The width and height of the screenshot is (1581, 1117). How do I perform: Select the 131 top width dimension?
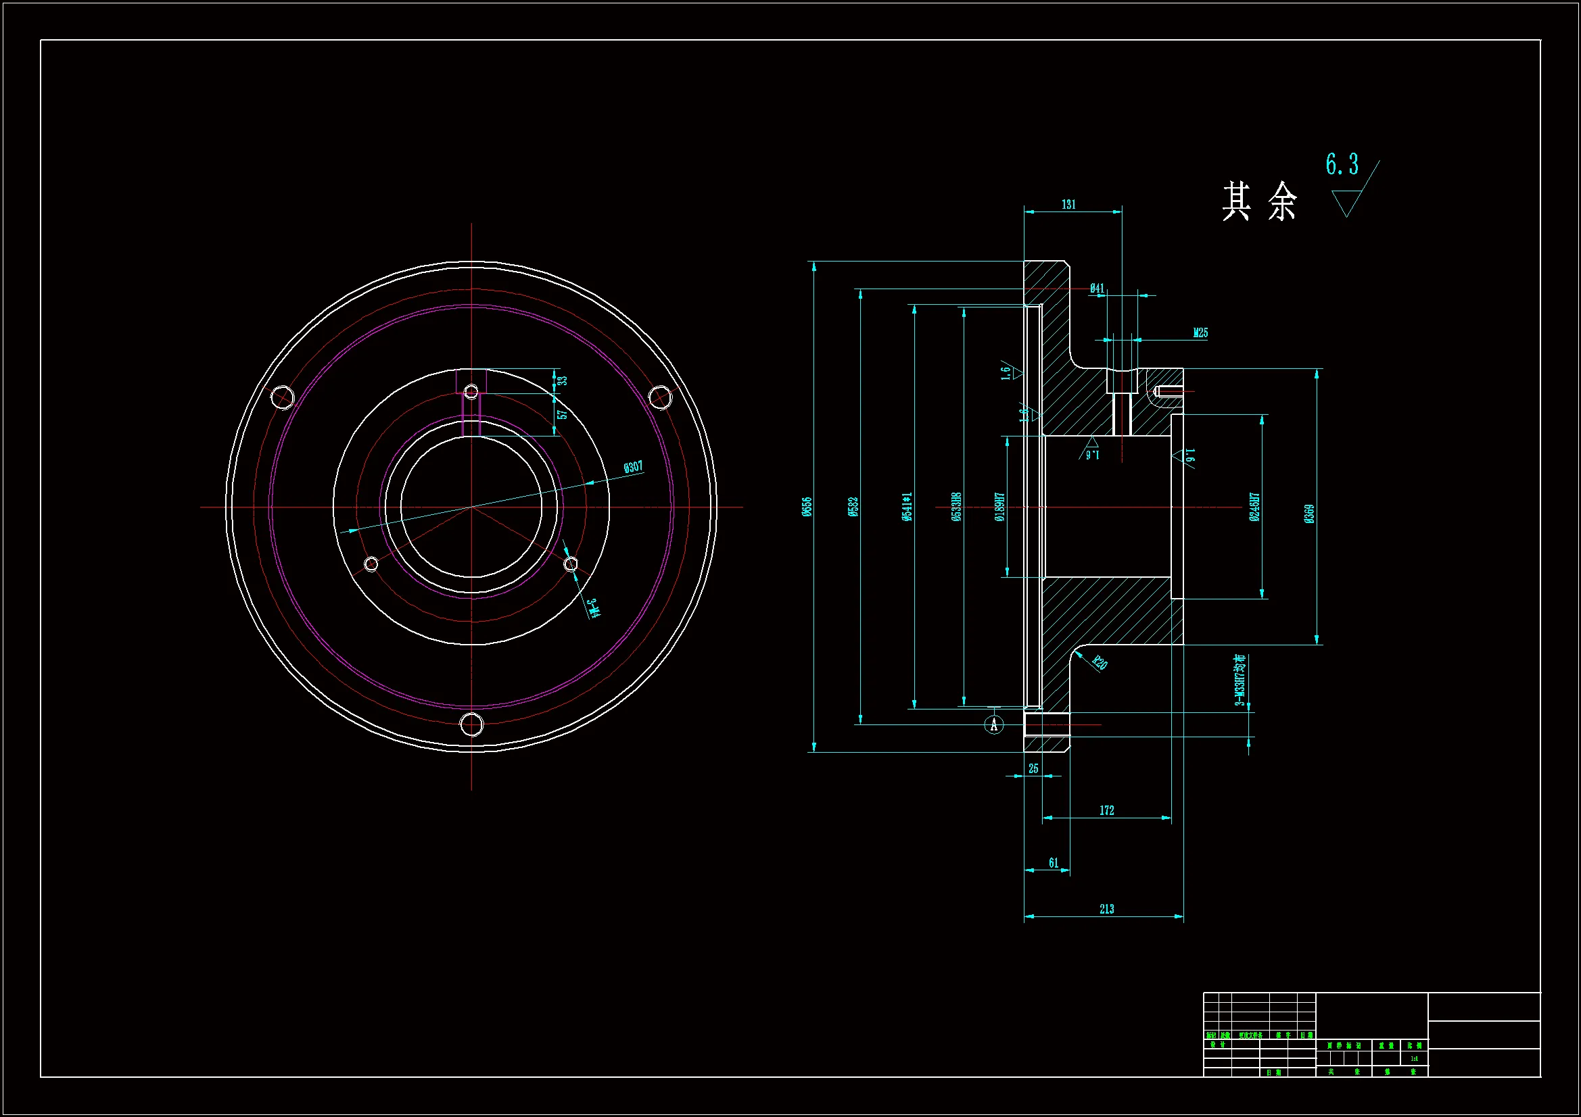[x=1068, y=204]
